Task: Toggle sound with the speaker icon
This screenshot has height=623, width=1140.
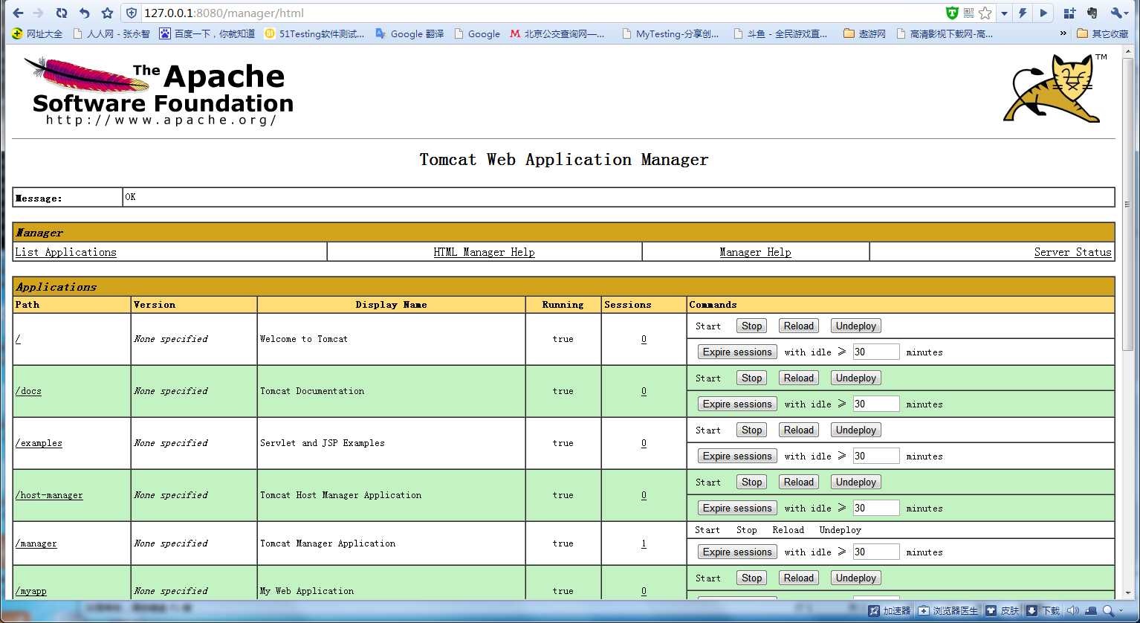Action: 1072,610
